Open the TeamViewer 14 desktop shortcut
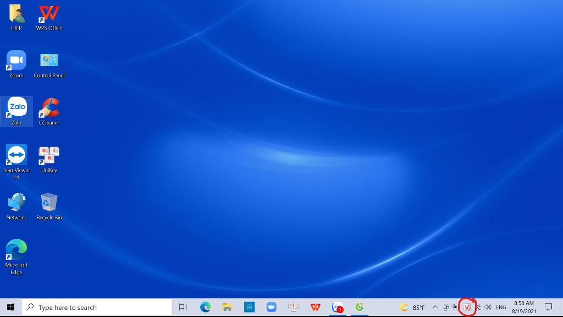The image size is (563, 317). pos(16,162)
